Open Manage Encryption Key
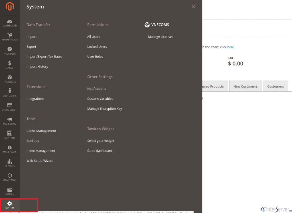 (x=104, y=109)
